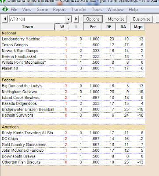Click Nottingham Outlaws margin value 19
This screenshot has width=159, height=176.
click(141, 92)
